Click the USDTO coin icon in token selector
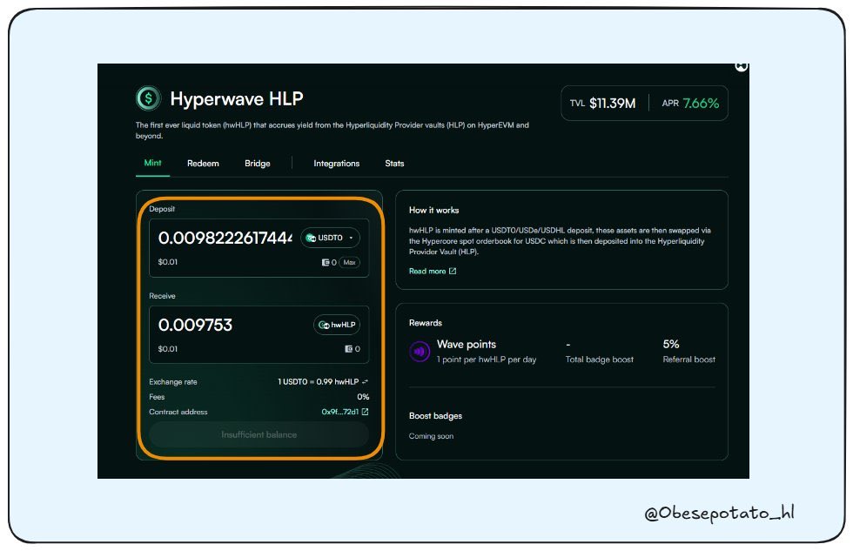The height and width of the screenshot is (551, 853). click(x=311, y=238)
